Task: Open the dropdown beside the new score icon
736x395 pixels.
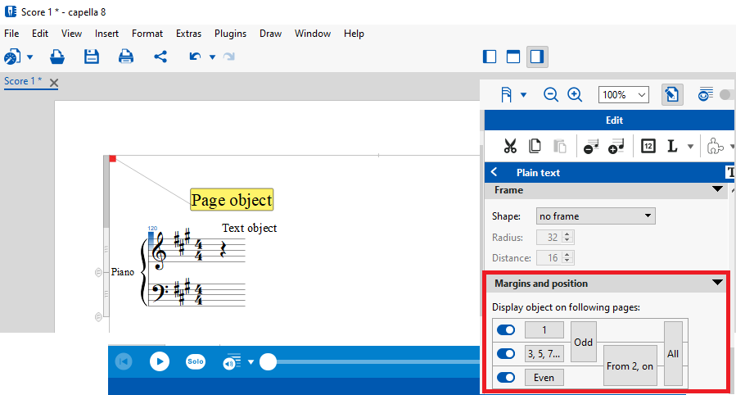Action: click(x=30, y=57)
